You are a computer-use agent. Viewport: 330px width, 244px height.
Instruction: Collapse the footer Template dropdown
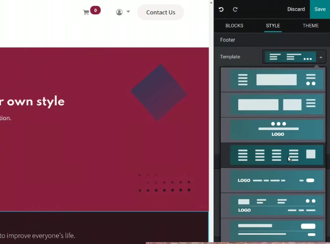294,57
